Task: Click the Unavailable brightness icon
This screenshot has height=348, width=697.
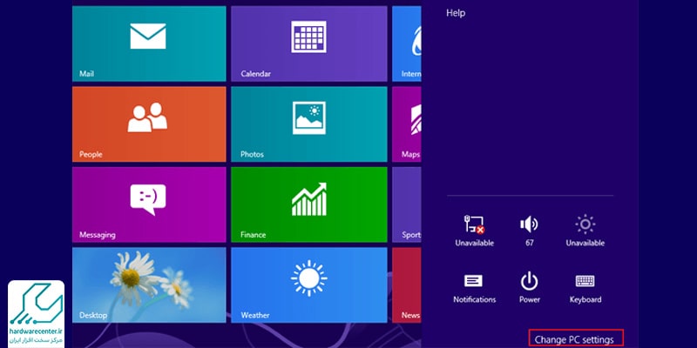Action: point(585,231)
